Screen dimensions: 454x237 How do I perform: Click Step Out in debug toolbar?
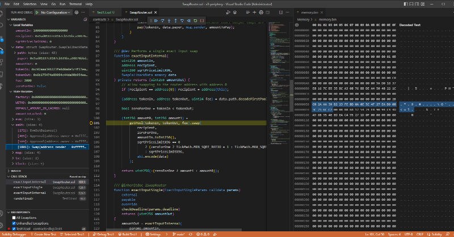click(x=175, y=20)
